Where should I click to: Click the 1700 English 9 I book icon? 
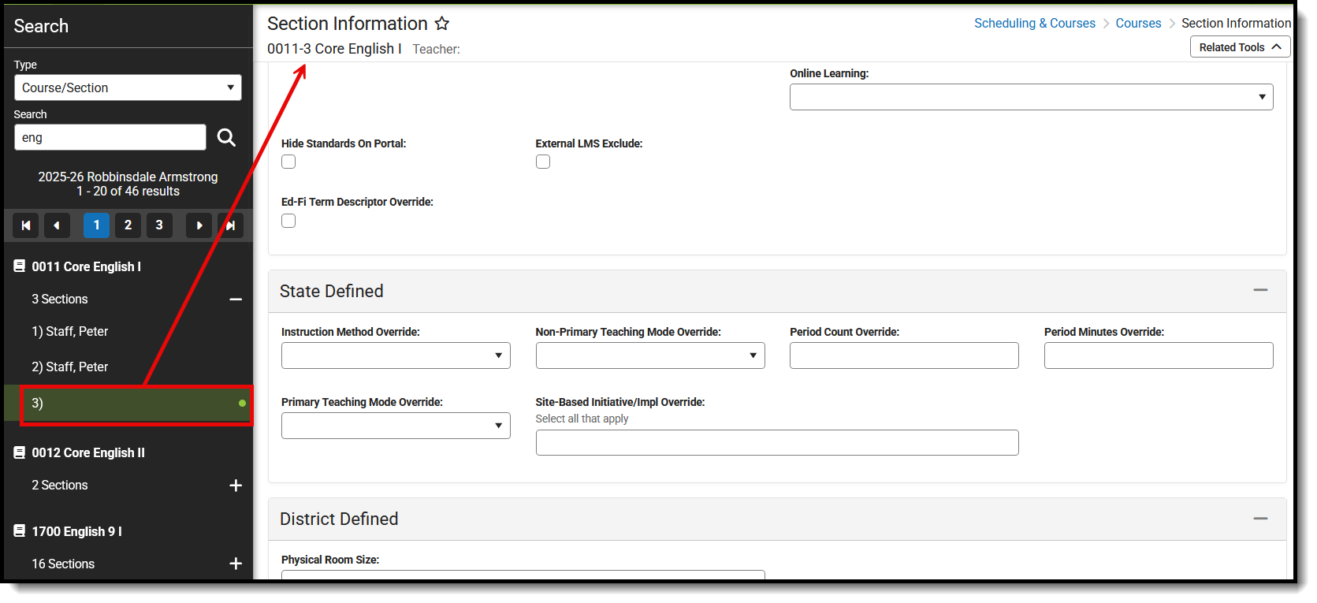coord(20,531)
